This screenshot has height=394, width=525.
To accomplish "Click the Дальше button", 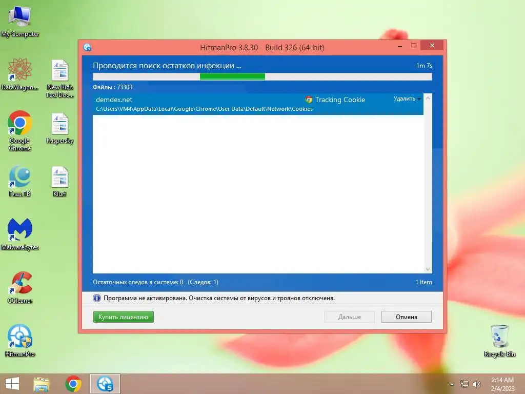I will pyautogui.click(x=350, y=317).
